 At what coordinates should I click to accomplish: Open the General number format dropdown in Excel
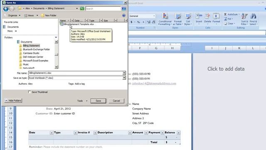[154, 16]
